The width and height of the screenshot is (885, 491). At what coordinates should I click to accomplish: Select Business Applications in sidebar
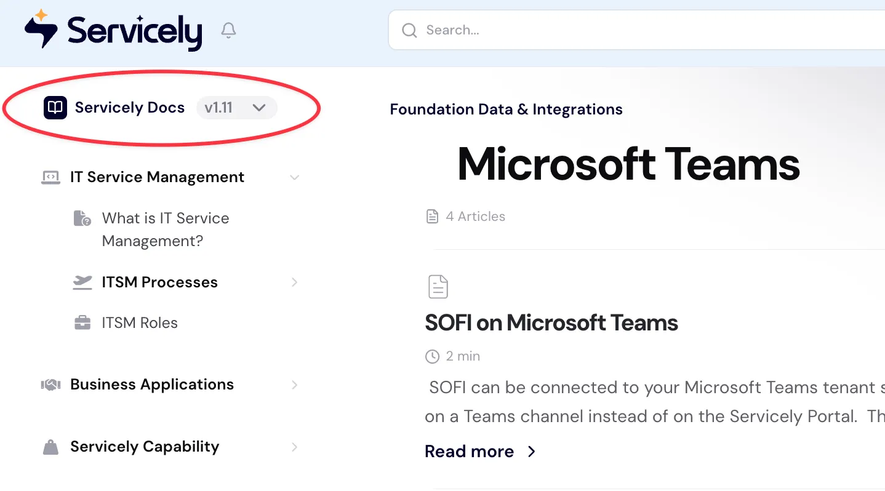pos(152,385)
